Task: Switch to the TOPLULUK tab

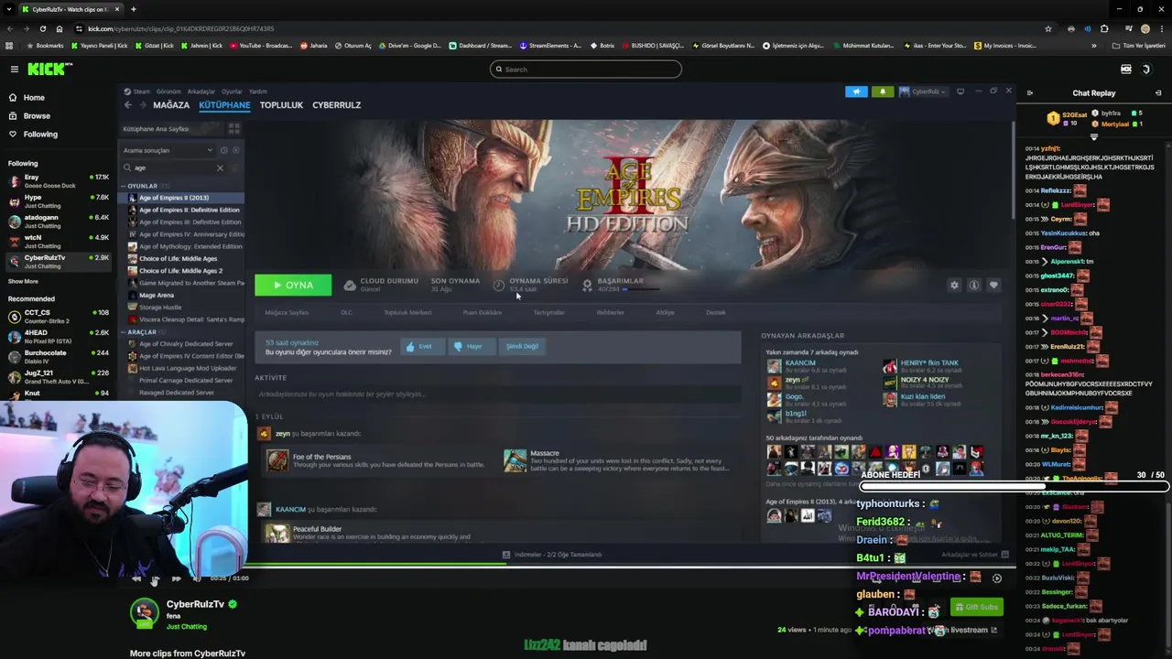Action: (281, 105)
